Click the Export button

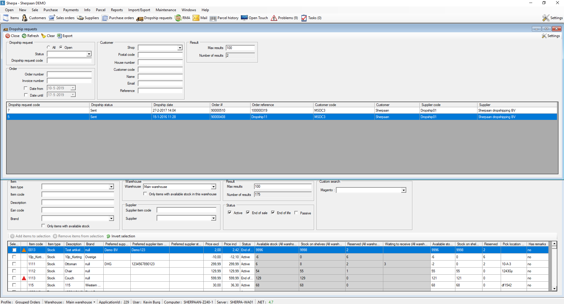tap(65, 36)
